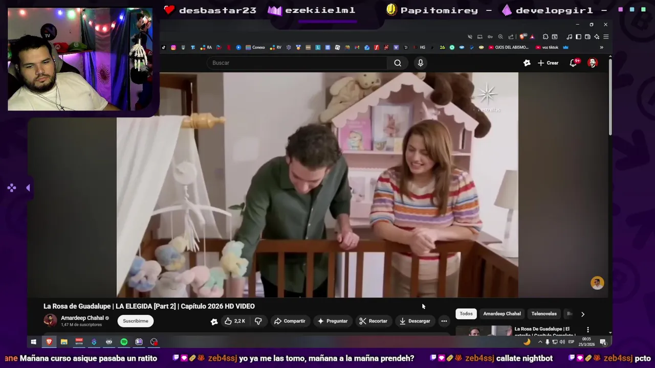The height and width of the screenshot is (368, 655).
Task: Open the taskbar clock showing 00:35
Action: tap(587, 341)
